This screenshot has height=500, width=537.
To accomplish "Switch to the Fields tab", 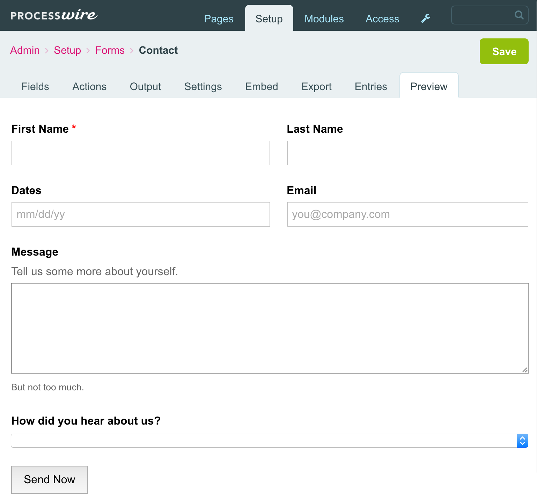I will (x=35, y=87).
